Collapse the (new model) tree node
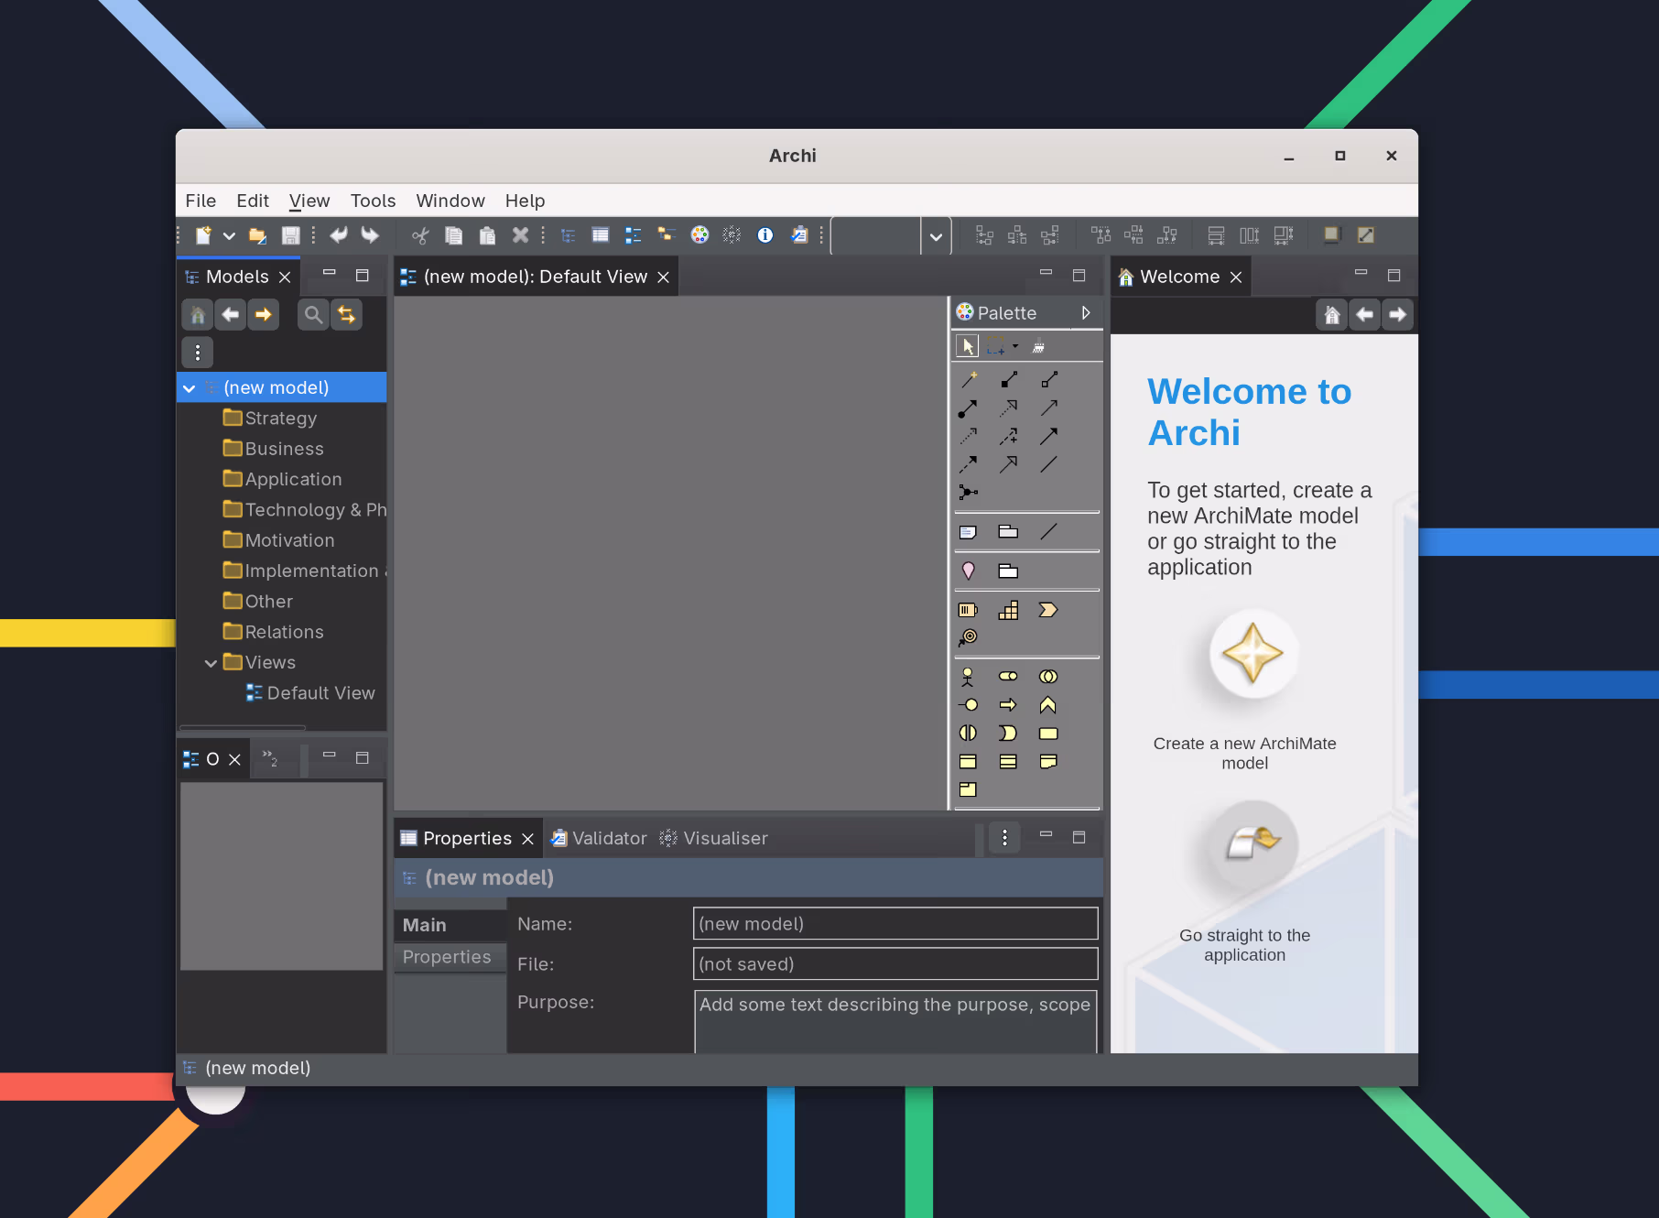The height and width of the screenshot is (1218, 1659). point(190,388)
